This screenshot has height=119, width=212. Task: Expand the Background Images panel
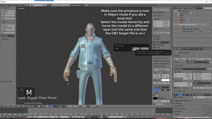click(x=162, y=61)
